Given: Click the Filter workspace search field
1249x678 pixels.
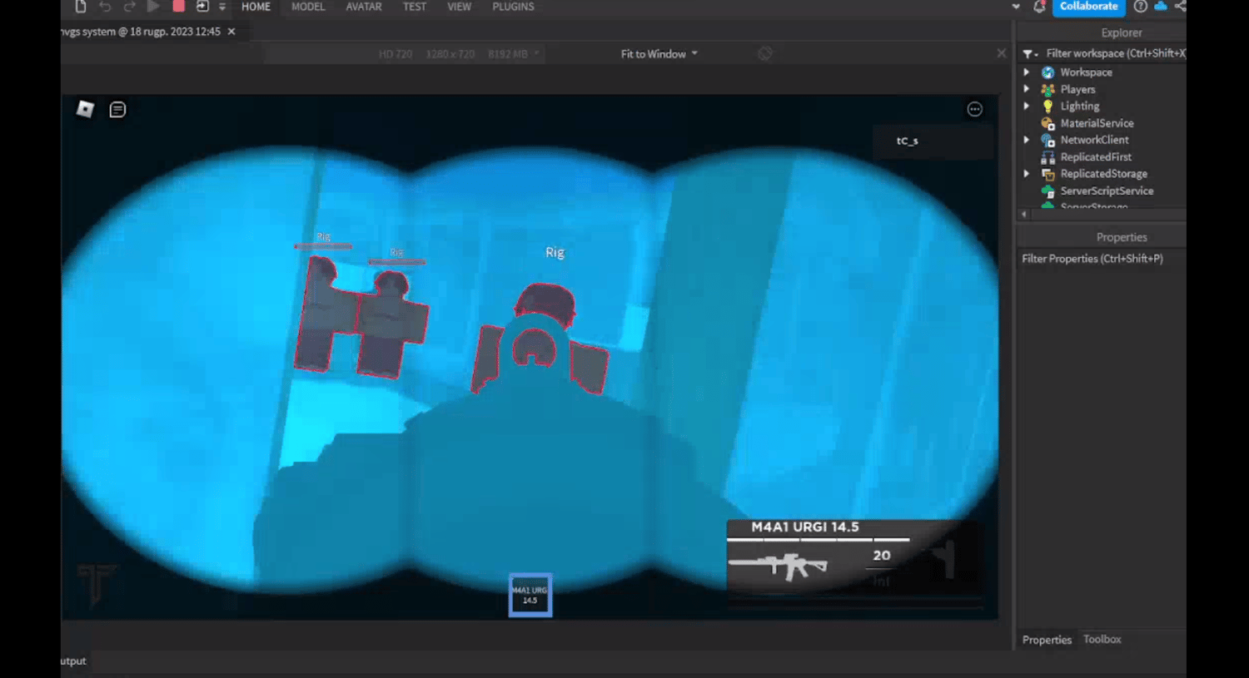Looking at the screenshot, I should (1115, 53).
